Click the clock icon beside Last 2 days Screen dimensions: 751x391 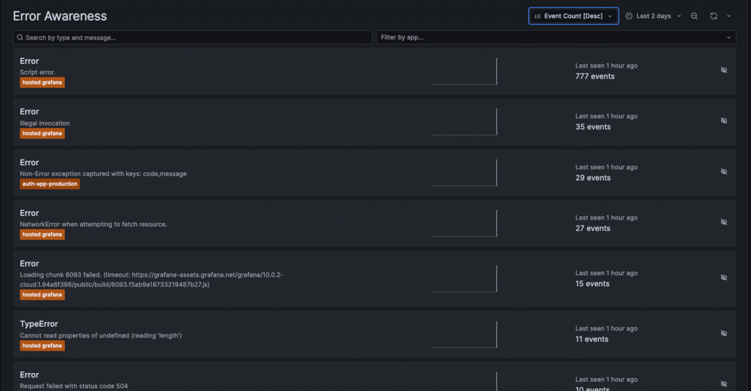[x=629, y=16]
